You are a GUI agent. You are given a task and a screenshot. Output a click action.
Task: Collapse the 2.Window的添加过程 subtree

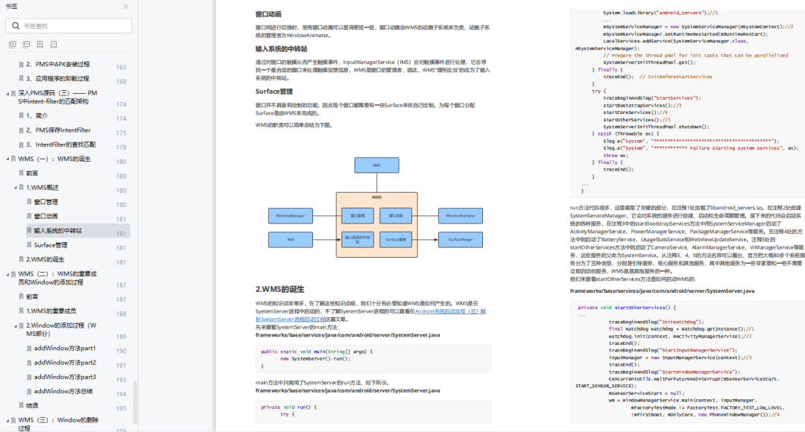(16, 325)
